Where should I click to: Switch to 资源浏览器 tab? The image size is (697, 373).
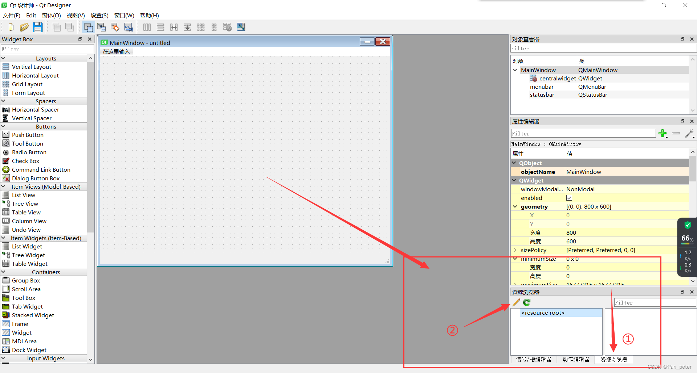click(x=614, y=360)
